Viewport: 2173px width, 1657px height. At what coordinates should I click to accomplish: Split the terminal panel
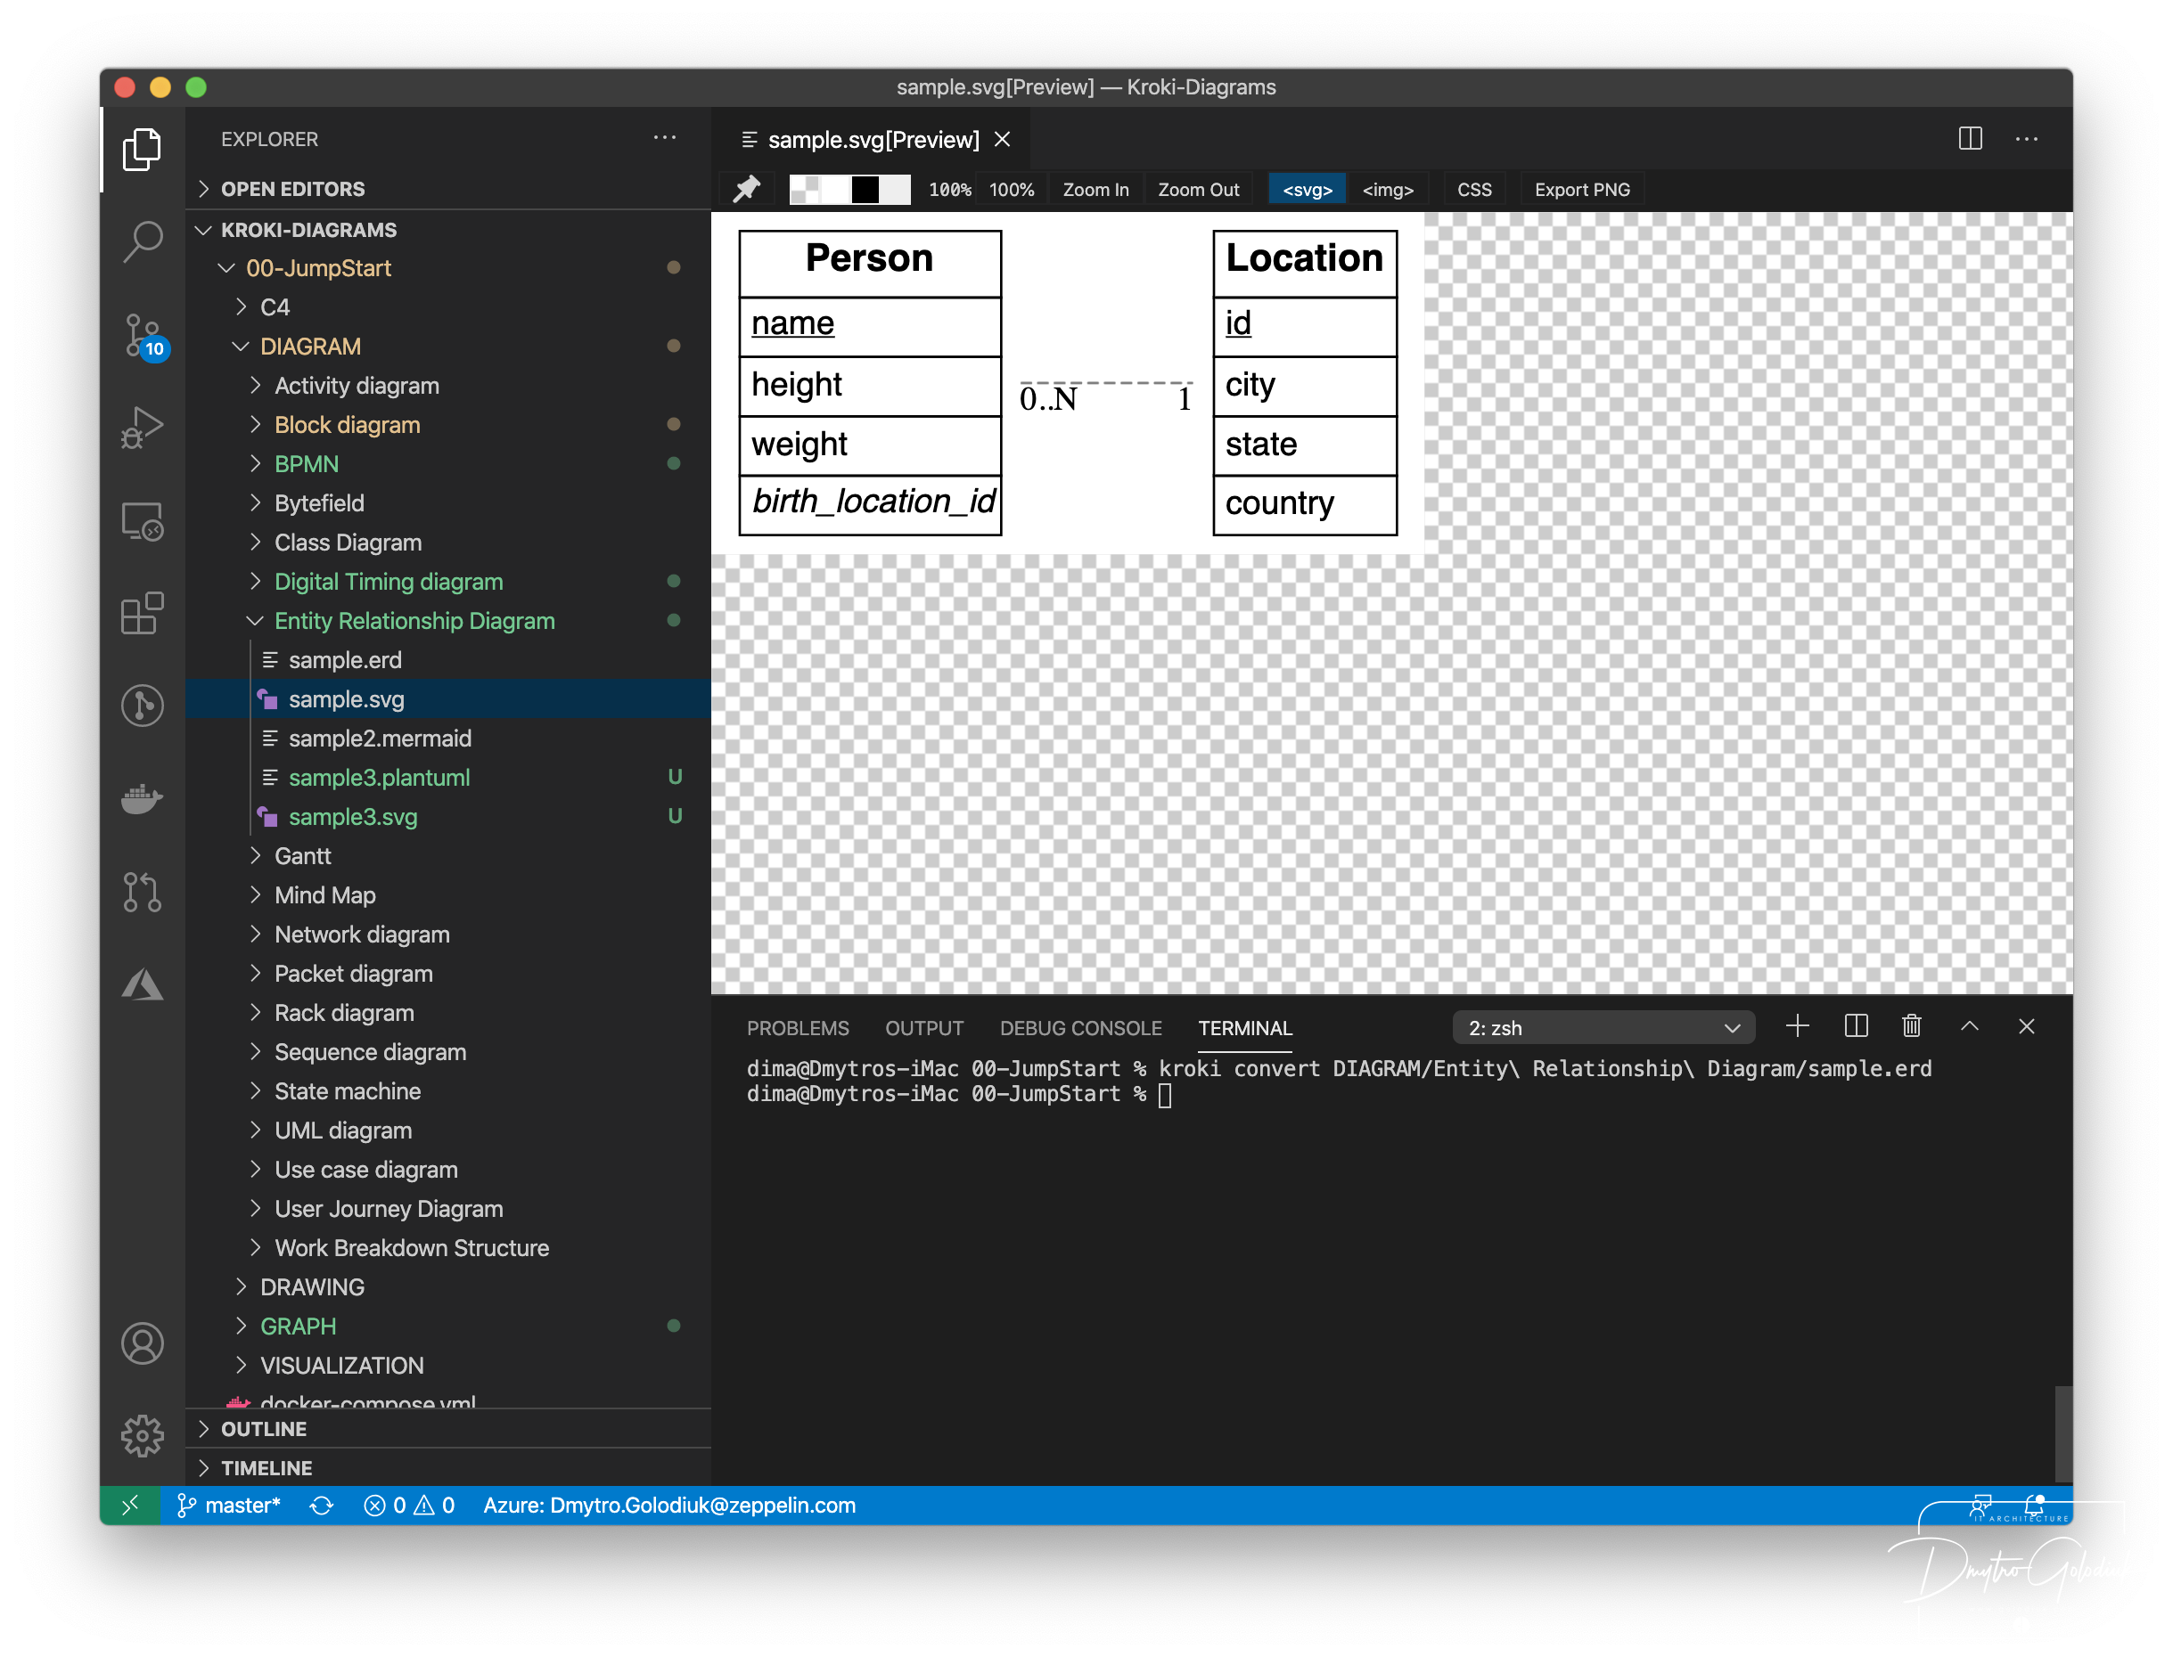pyautogui.click(x=1855, y=1027)
